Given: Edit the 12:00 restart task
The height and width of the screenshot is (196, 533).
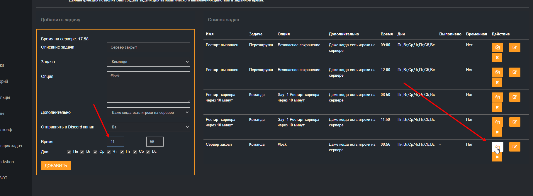Looking at the screenshot, I should click(515, 72).
